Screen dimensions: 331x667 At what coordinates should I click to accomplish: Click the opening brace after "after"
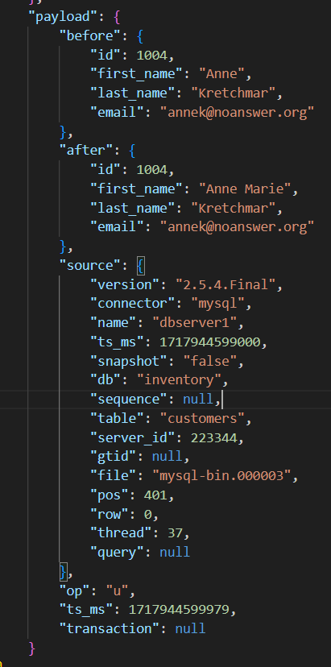[132, 151]
